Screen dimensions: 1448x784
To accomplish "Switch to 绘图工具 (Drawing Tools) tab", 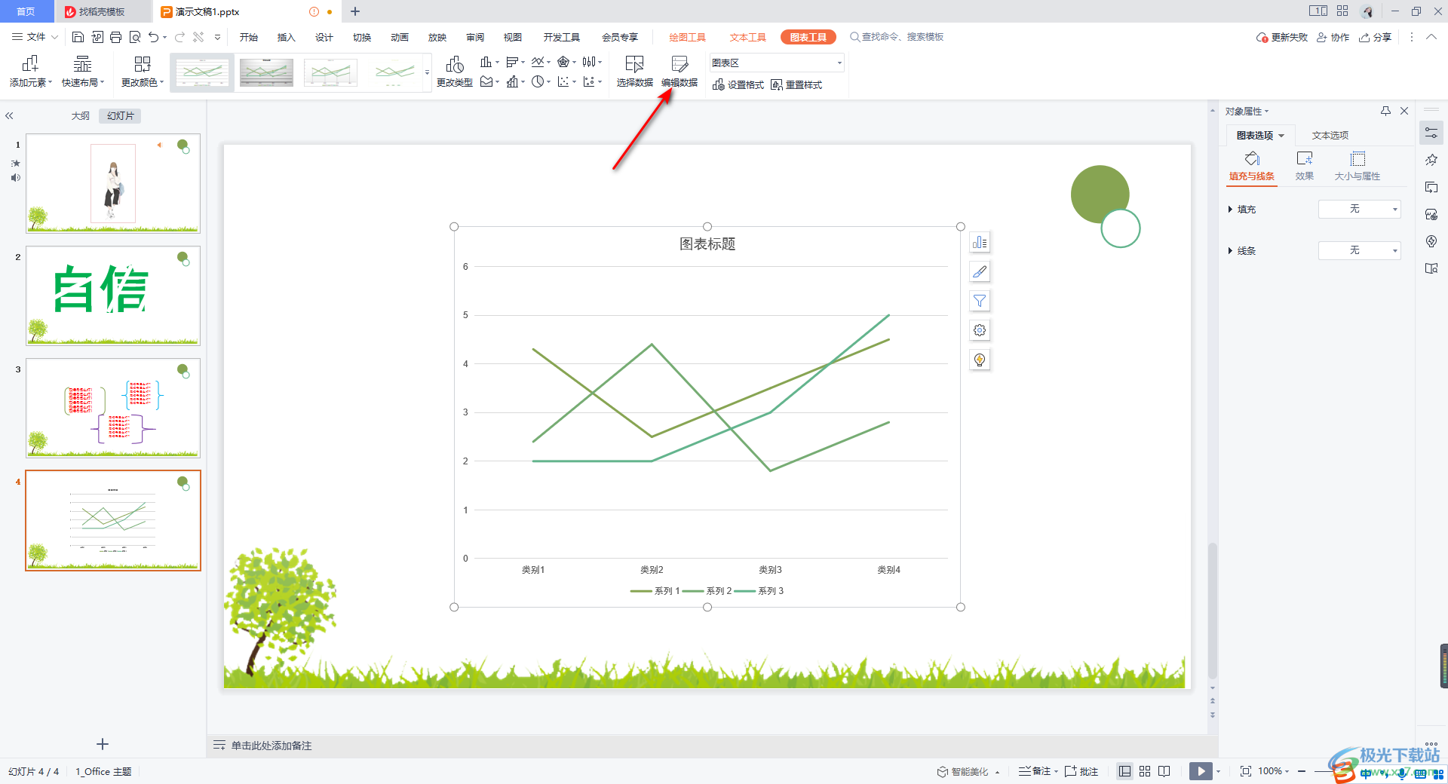I will 688,37.
